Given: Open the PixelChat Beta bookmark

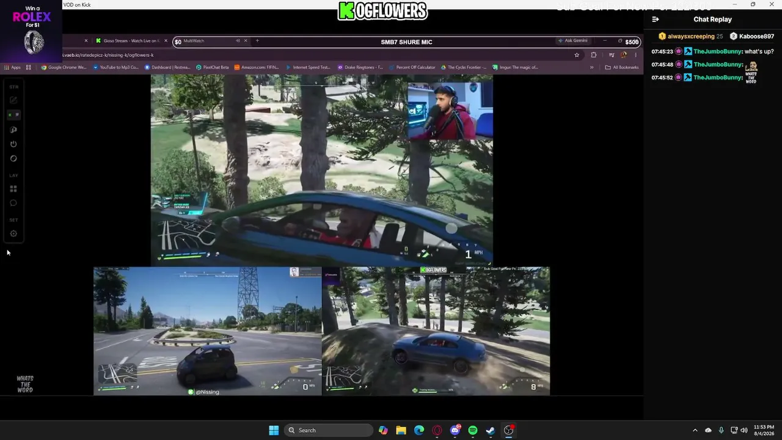Looking at the screenshot, I should tap(213, 67).
